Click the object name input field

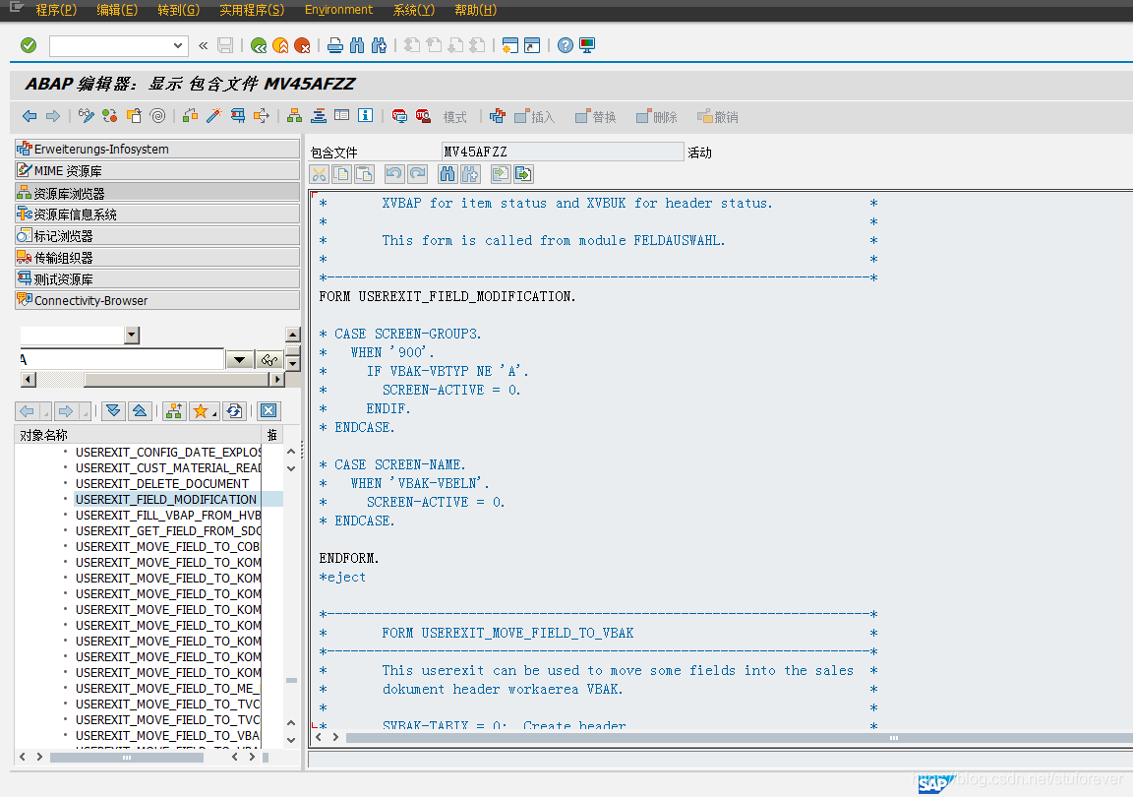pos(121,359)
